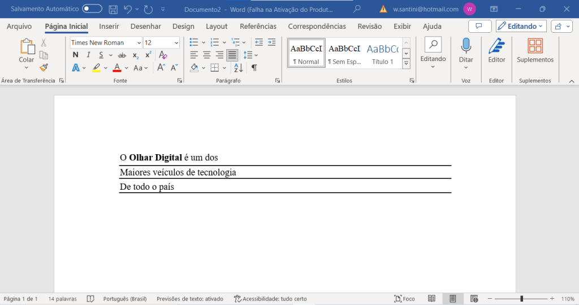
Task: Click the Format Painter brush icon
Action: coord(44,67)
